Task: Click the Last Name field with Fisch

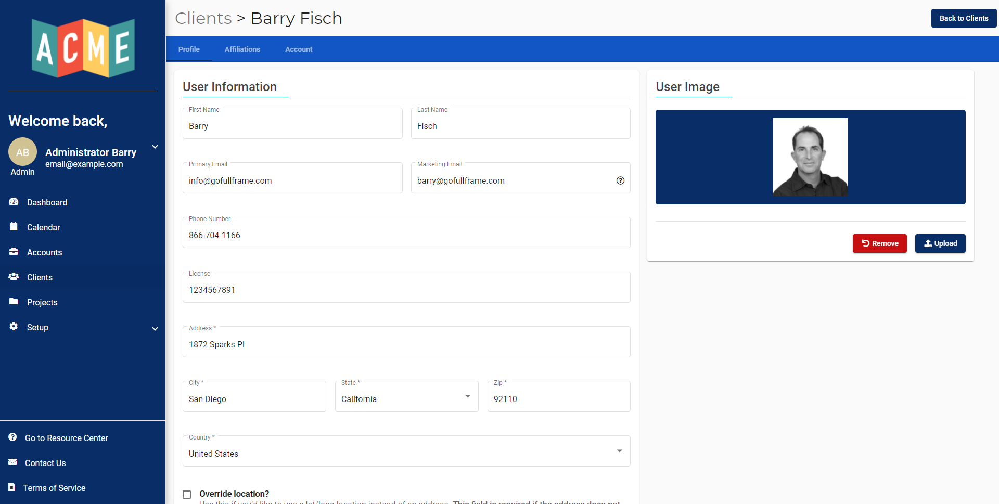Action: (x=520, y=124)
